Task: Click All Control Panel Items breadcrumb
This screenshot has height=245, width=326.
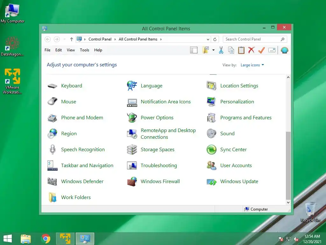Action: [x=138, y=39]
